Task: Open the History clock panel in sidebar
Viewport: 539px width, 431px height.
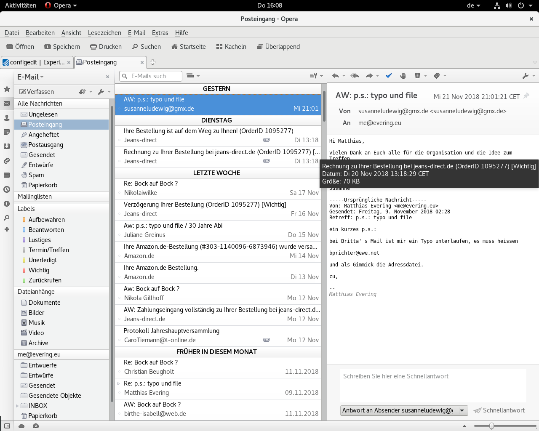Action: [x=7, y=189]
